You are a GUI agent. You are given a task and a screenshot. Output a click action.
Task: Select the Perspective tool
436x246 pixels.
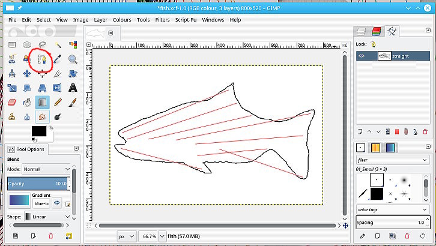point(42,88)
